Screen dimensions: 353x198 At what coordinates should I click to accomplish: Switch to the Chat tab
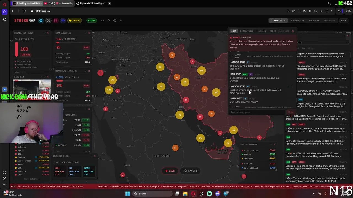click(234, 31)
